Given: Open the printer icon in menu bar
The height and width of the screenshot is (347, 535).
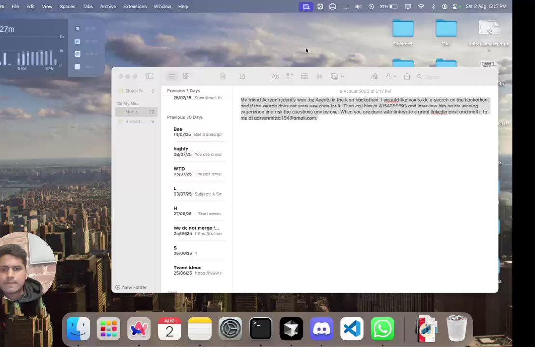Looking at the screenshot, I should [x=333, y=6].
